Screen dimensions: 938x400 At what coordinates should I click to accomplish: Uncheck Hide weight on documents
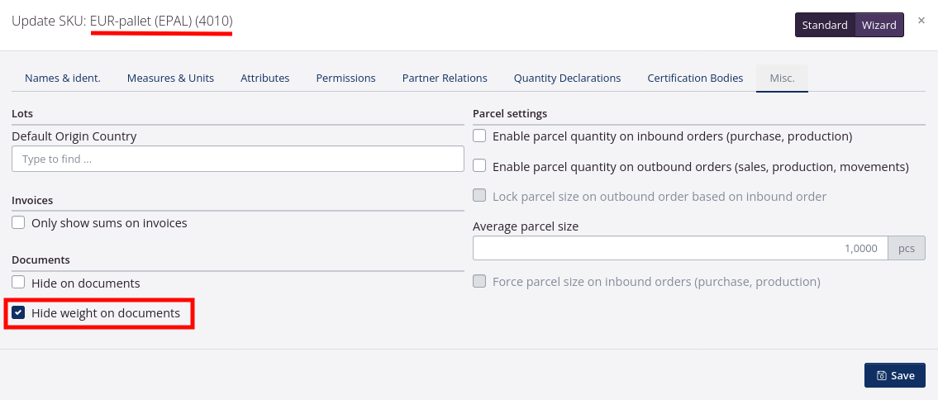click(x=18, y=313)
